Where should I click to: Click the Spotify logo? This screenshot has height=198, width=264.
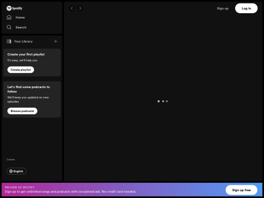click(14, 8)
